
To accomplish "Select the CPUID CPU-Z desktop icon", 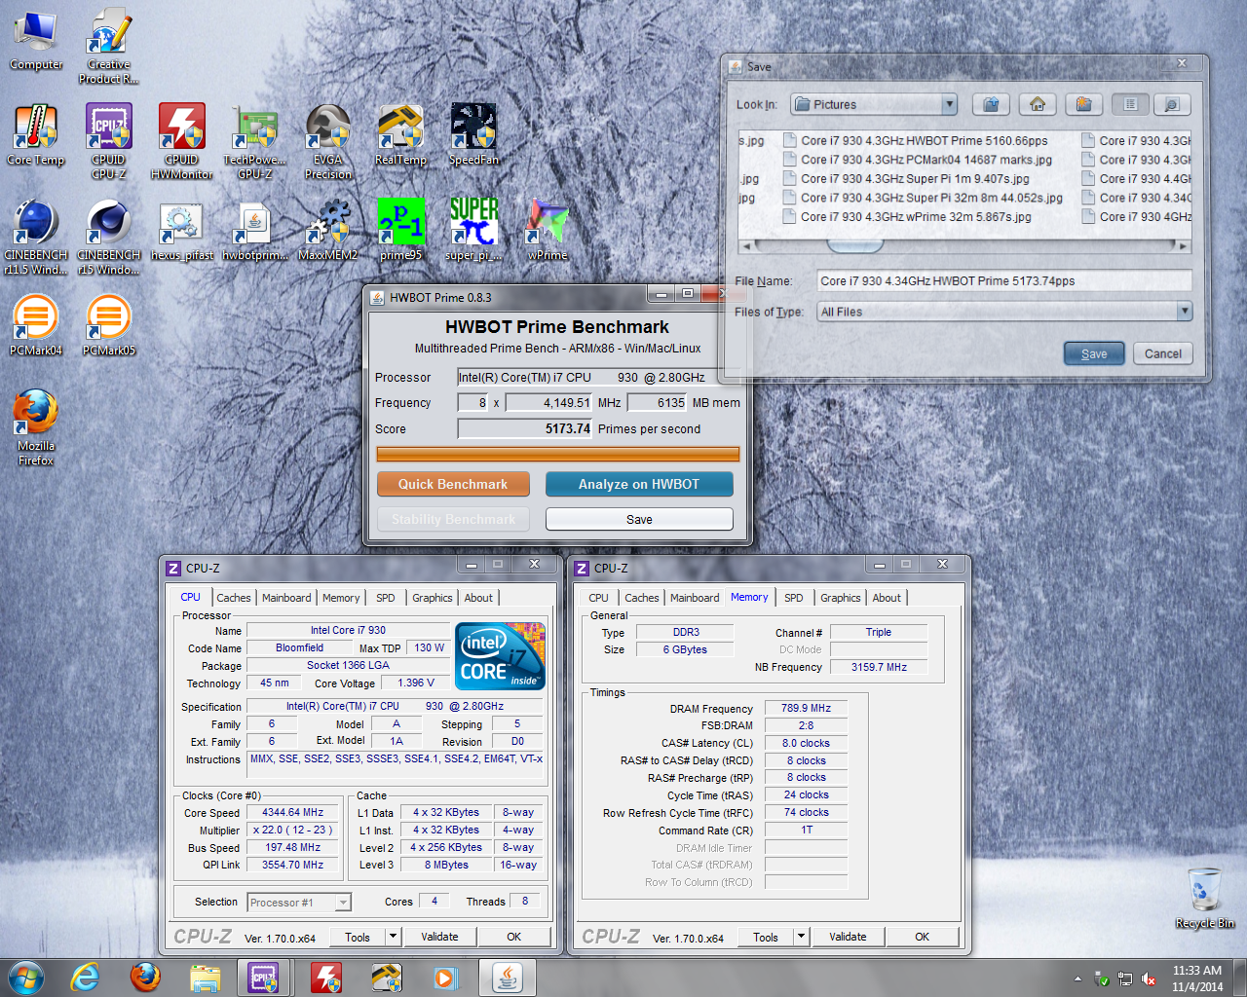I will pyautogui.click(x=109, y=141).
